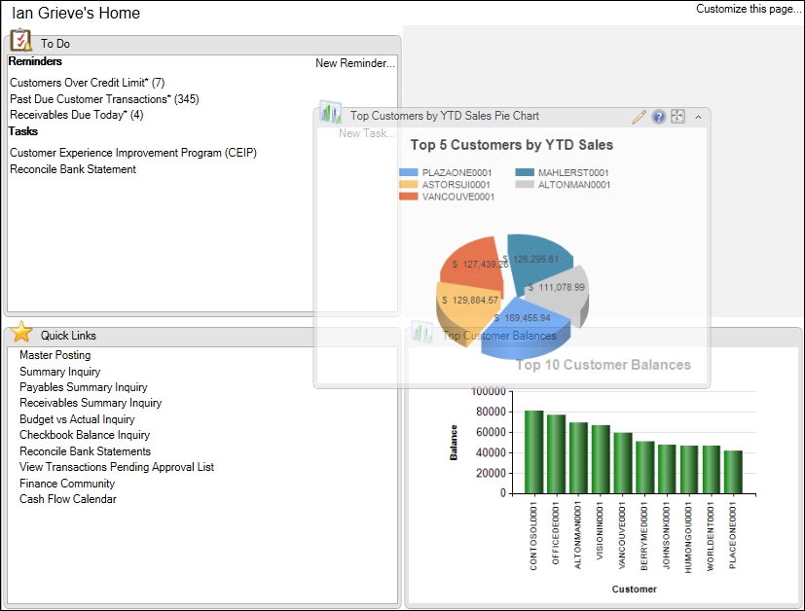Click the pie chart panel's chart icon
This screenshot has height=611, width=805.
click(331, 112)
